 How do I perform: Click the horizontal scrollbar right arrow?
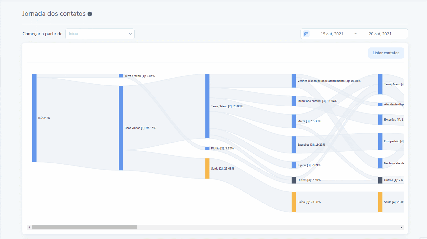pyautogui.click(x=401, y=228)
